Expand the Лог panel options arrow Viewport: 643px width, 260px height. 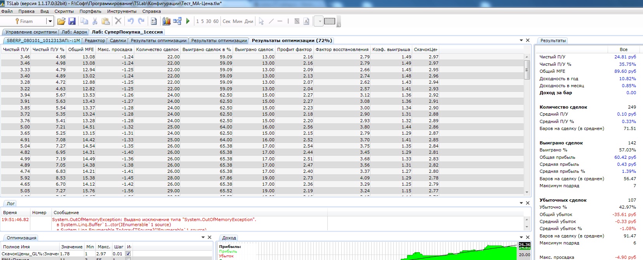[521, 203]
